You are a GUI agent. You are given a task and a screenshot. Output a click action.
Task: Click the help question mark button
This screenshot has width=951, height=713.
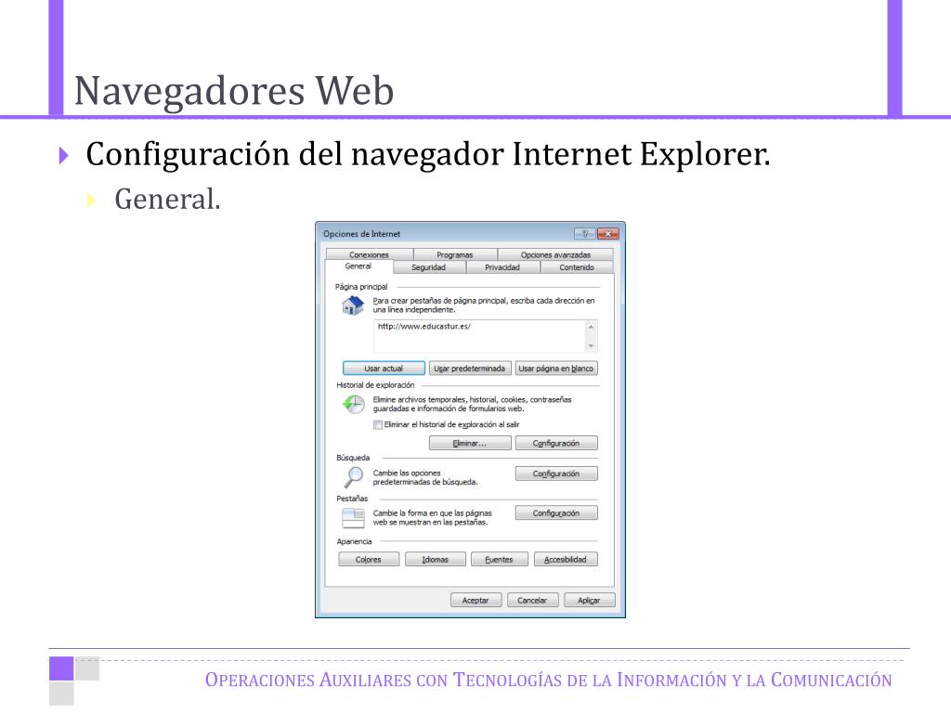584,233
